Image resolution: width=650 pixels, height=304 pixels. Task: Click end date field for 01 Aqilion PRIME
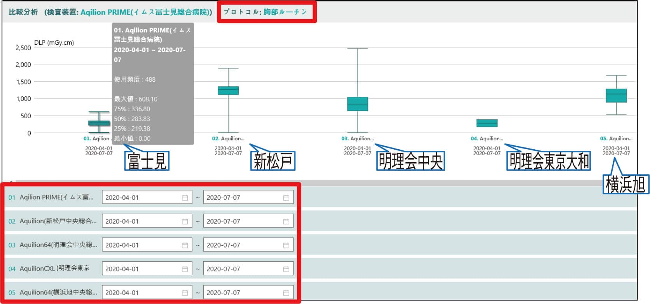(248, 197)
